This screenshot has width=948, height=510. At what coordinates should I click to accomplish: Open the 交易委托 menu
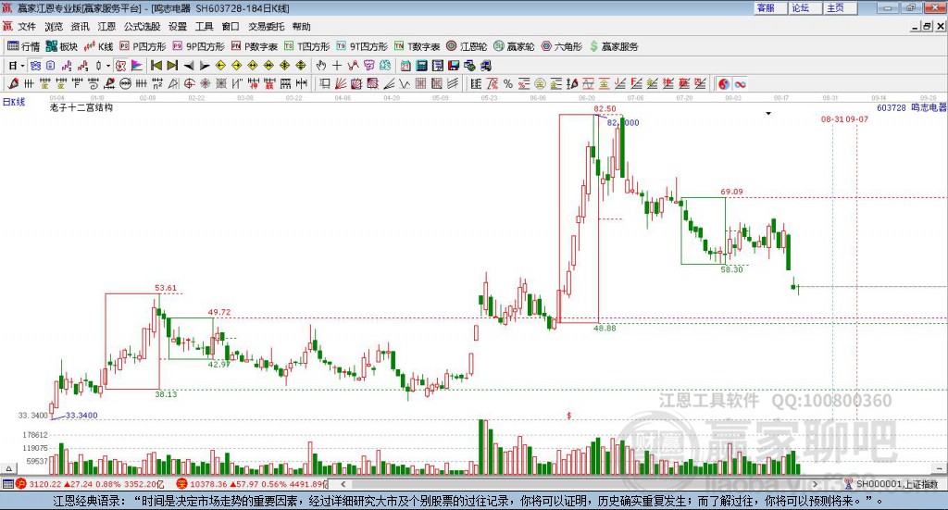point(266,27)
